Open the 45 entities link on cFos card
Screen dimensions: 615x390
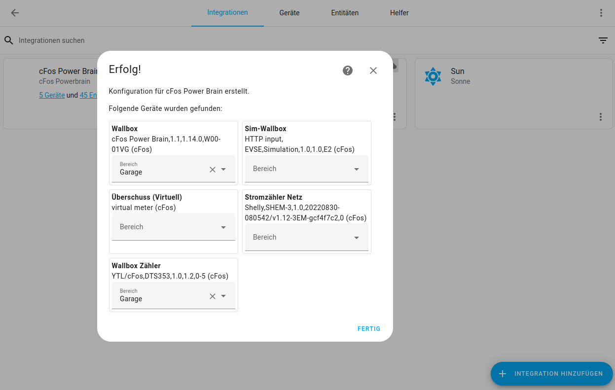click(88, 95)
